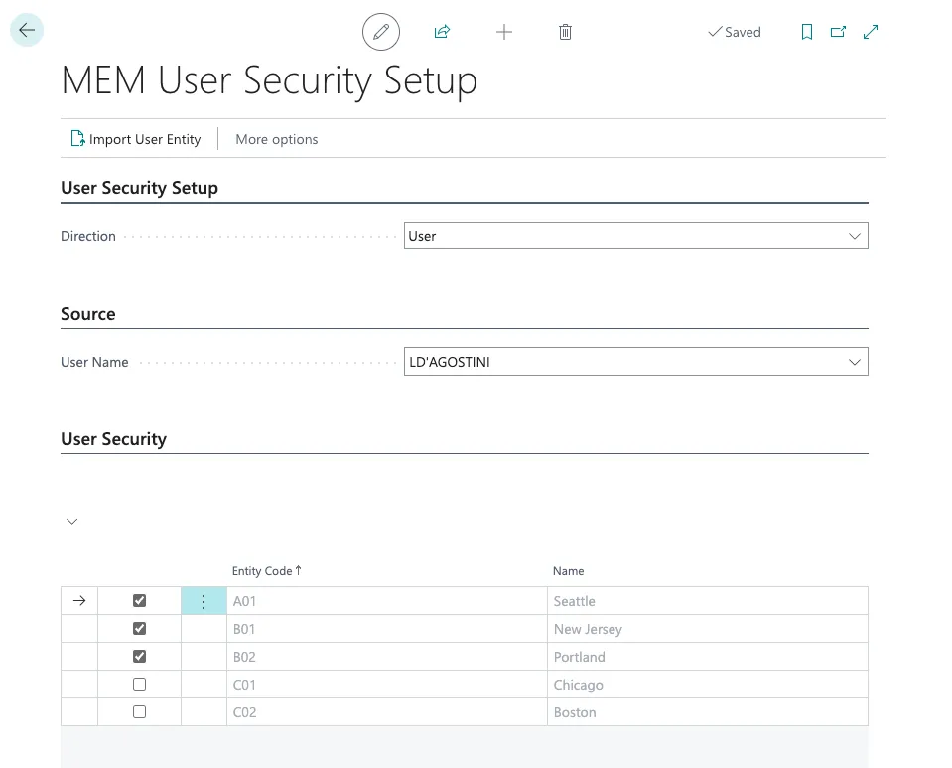The image size is (952, 768).
Task: Open page in new window icon
Action: pyautogui.click(x=838, y=32)
